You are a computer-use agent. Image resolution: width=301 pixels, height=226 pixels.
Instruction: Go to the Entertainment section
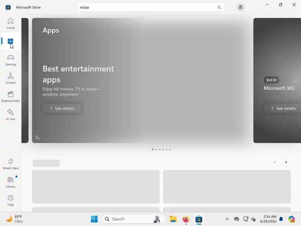[11, 97]
